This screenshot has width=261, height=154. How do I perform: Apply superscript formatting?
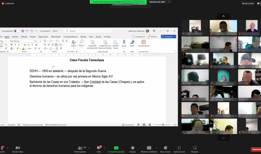tap(32, 45)
